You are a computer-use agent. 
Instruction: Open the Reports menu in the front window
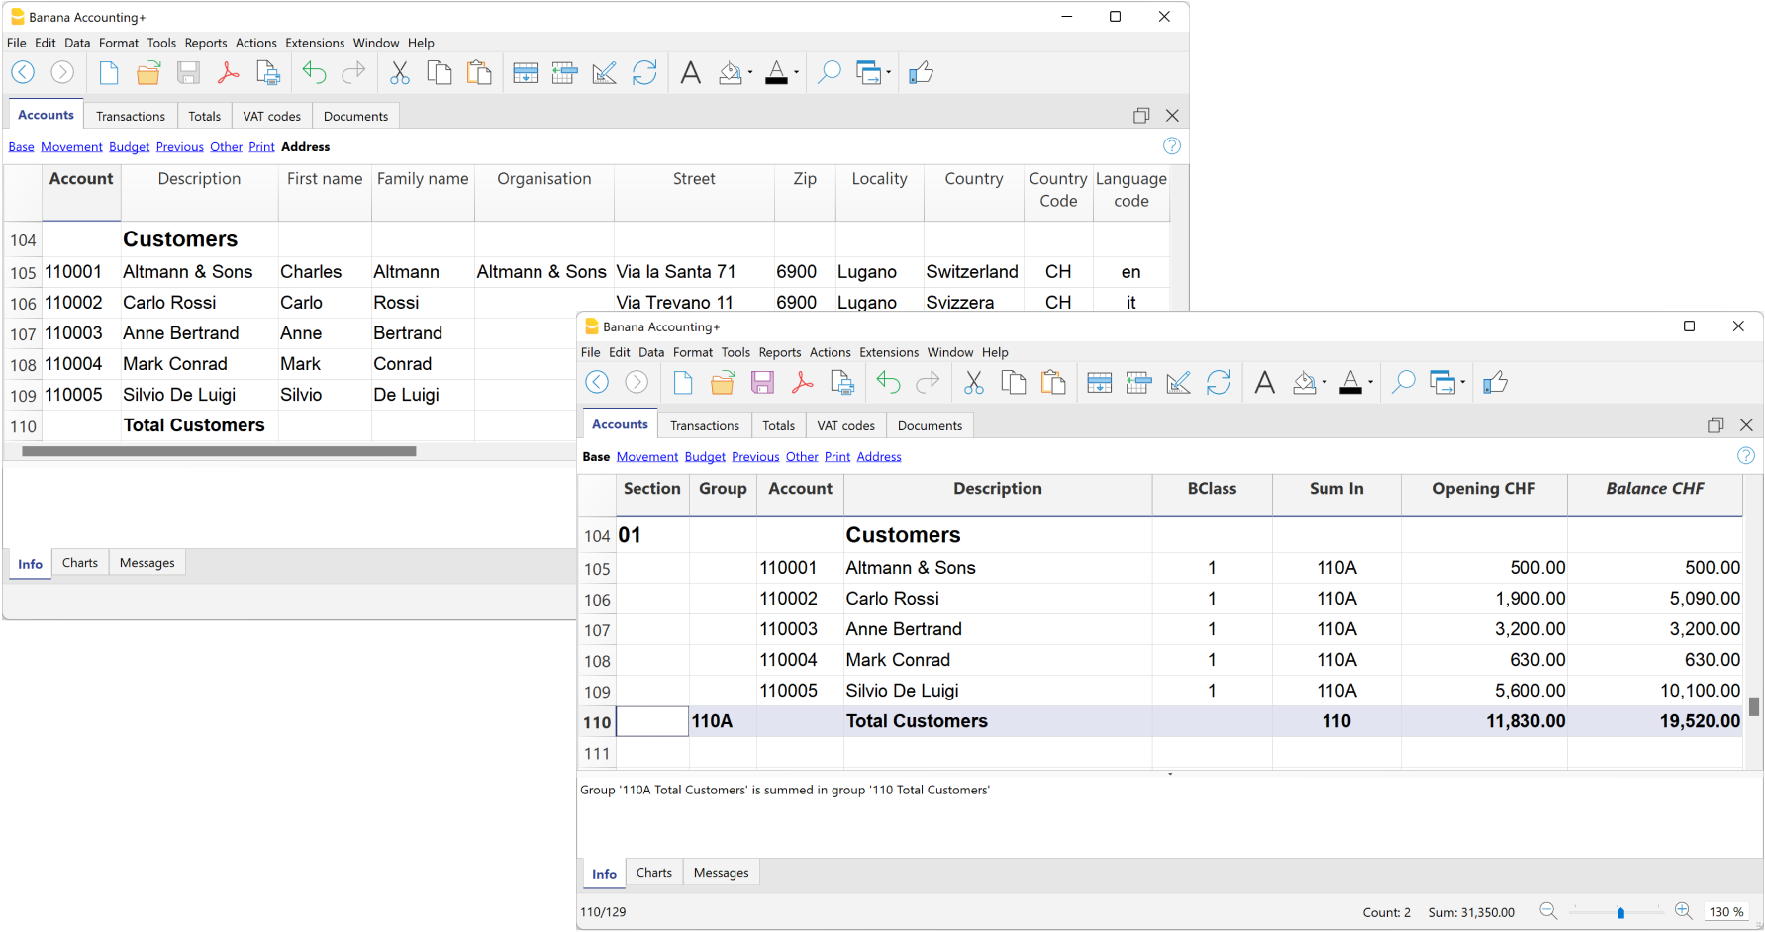click(x=779, y=352)
